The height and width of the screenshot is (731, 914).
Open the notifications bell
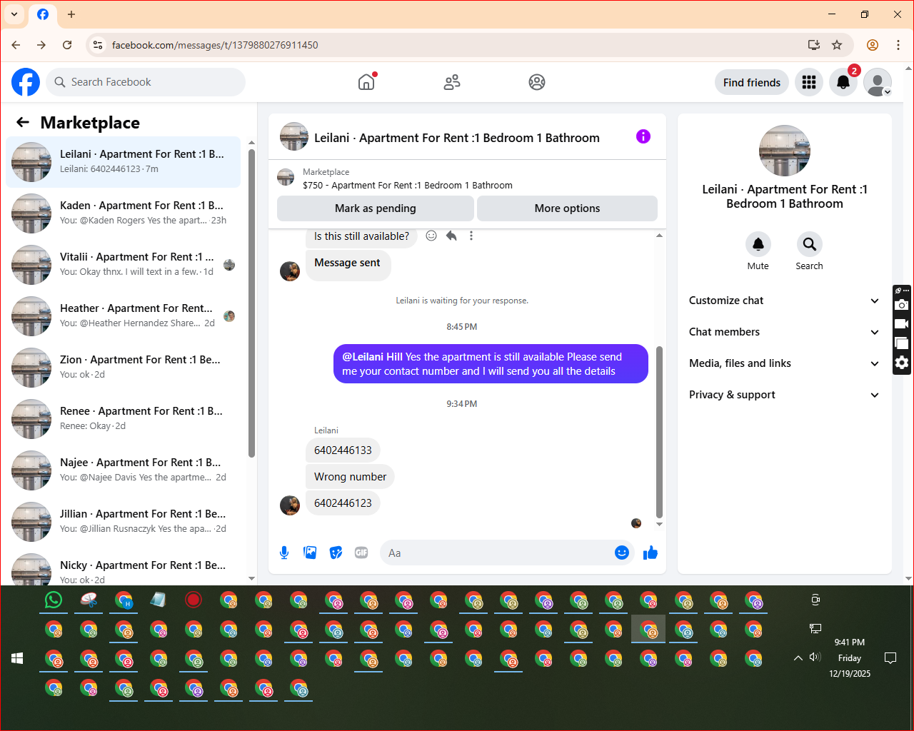[843, 82]
